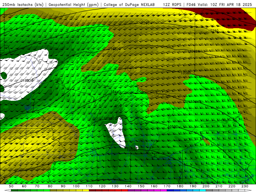The height and width of the screenshot is (192, 256).
Task: Click the "College of DuPage NEXLAB" label
Action: [129, 5]
